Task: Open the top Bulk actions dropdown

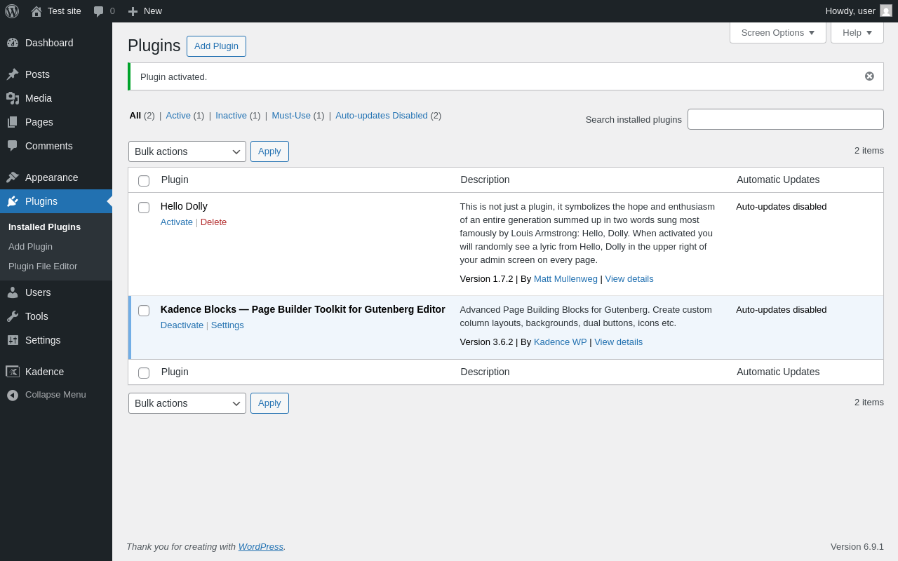Action: pyautogui.click(x=187, y=151)
